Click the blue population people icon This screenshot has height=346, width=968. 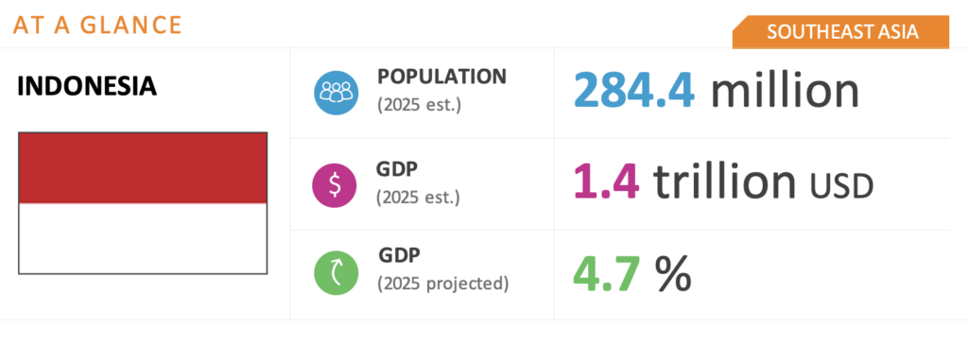coord(336,93)
